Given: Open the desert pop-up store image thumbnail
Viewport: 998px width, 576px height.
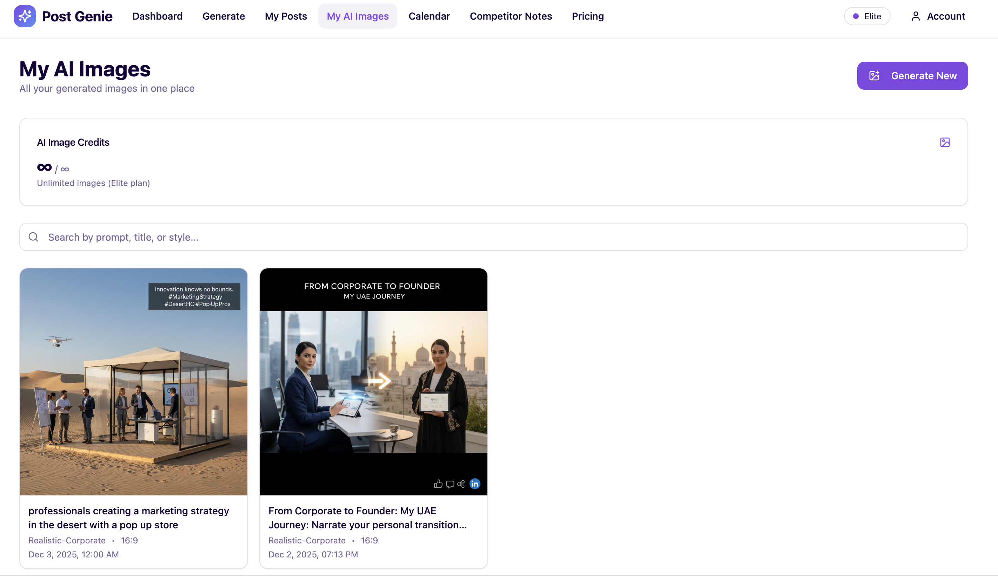Looking at the screenshot, I should coord(133,382).
